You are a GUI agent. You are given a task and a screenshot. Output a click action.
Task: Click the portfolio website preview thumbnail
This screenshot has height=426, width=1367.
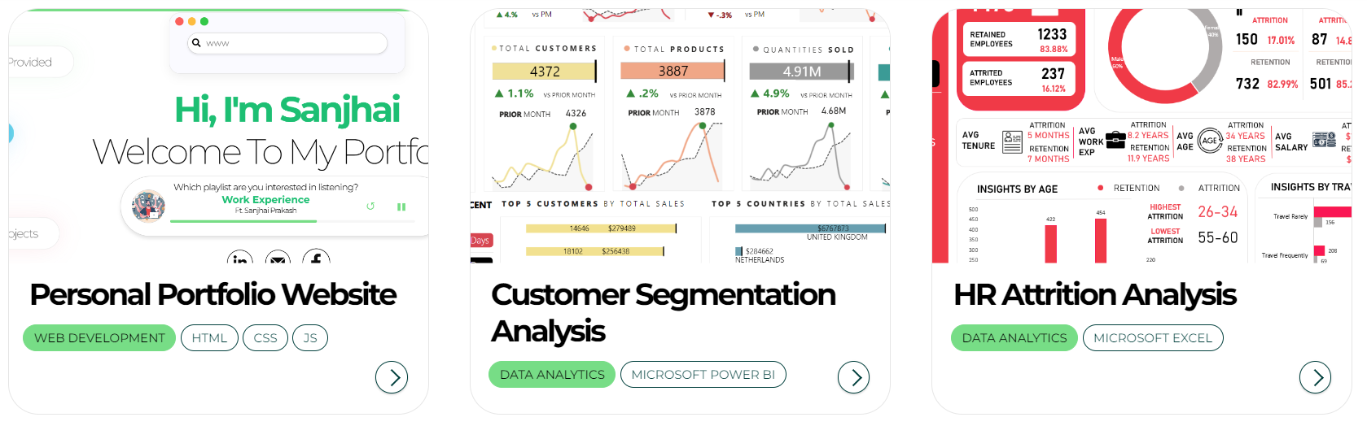pyautogui.click(x=218, y=136)
